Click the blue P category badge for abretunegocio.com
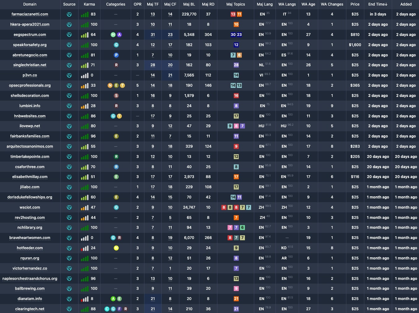Viewport: 419px width, 313px height. coord(116,55)
